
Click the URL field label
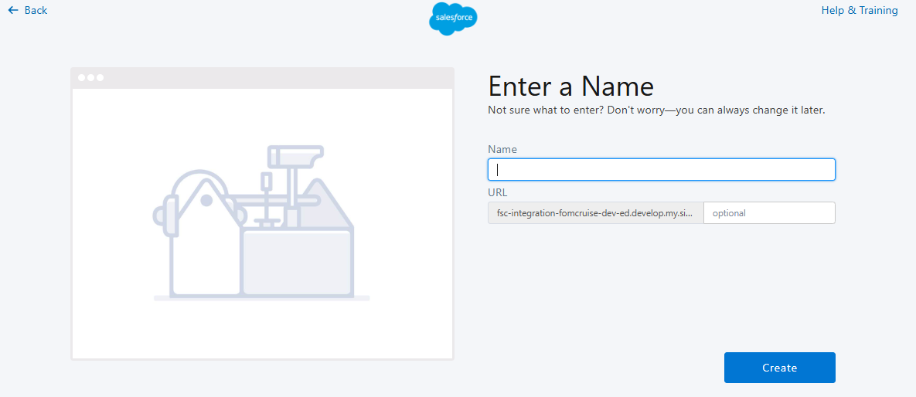[498, 192]
